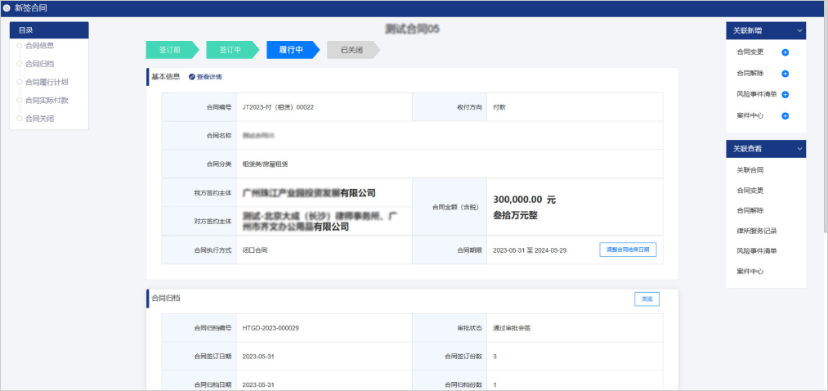Click the 新签合同 title bar icon
Screen dimensions: 828x391
click(x=7, y=8)
